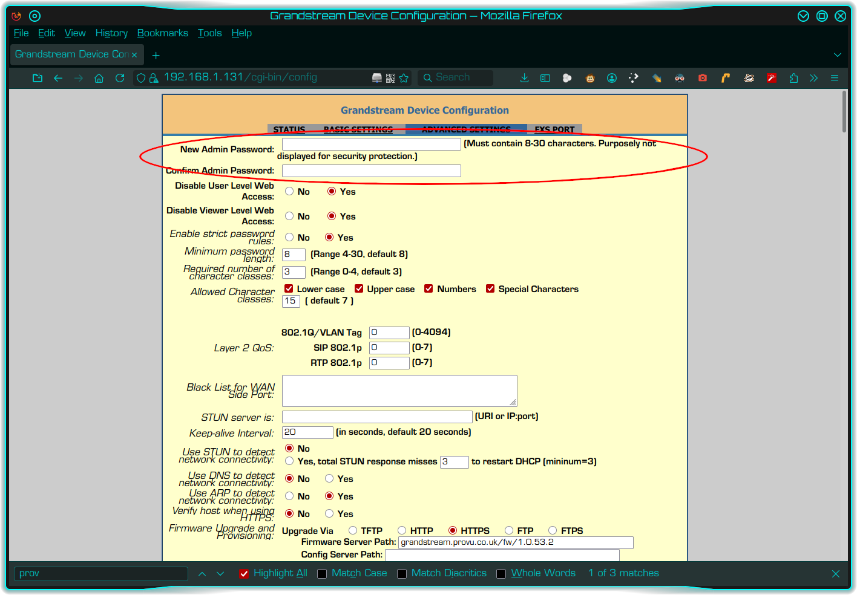Image resolution: width=857 pixels, height=595 pixels.
Task: Select HTTP as firmware upgrade method
Action: tap(402, 531)
